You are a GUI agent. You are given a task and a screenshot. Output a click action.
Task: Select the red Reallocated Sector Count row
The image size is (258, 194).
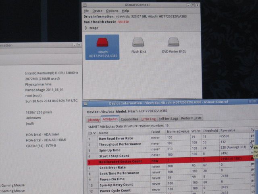pyautogui.click(x=171, y=160)
